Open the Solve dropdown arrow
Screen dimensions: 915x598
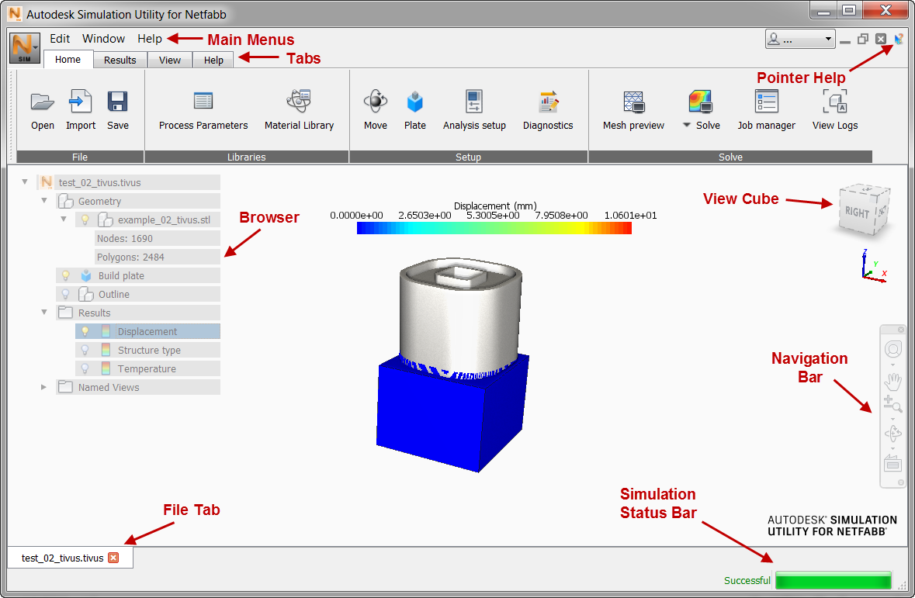click(686, 126)
